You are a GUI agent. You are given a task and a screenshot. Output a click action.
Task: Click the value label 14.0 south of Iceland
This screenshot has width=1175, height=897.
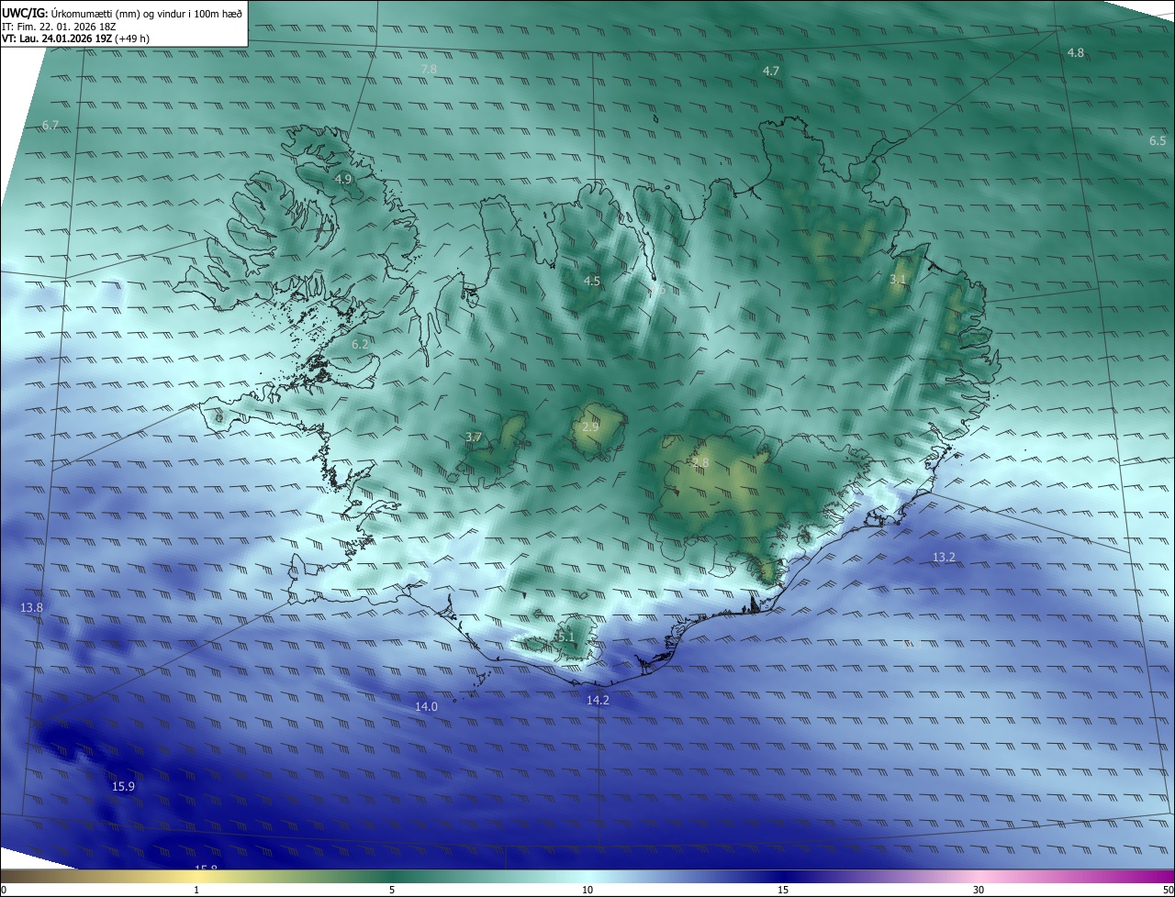tap(426, 706)
